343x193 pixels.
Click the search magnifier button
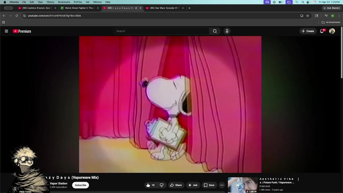coord(215,31)
